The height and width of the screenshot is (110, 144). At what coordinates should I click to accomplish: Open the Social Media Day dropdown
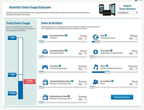tap(133, 84)
